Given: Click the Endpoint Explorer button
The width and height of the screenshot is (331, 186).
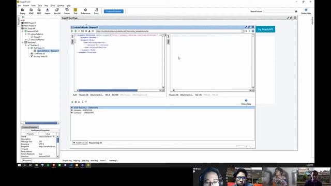Looking at the screenshot, I should pyautogui.click(x=114, y=11).
